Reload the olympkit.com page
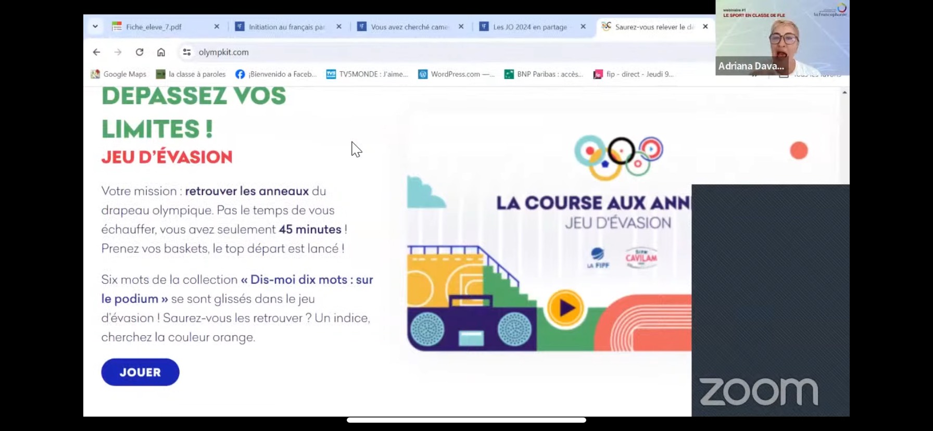 coord(140,52)
